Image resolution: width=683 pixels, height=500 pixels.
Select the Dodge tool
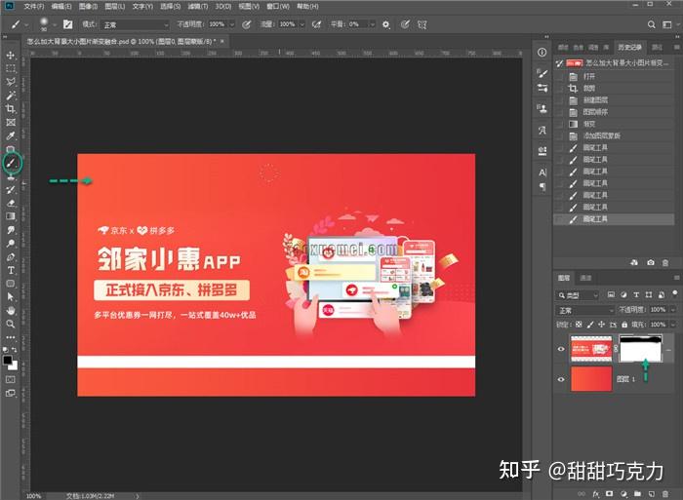click(11, 244)
